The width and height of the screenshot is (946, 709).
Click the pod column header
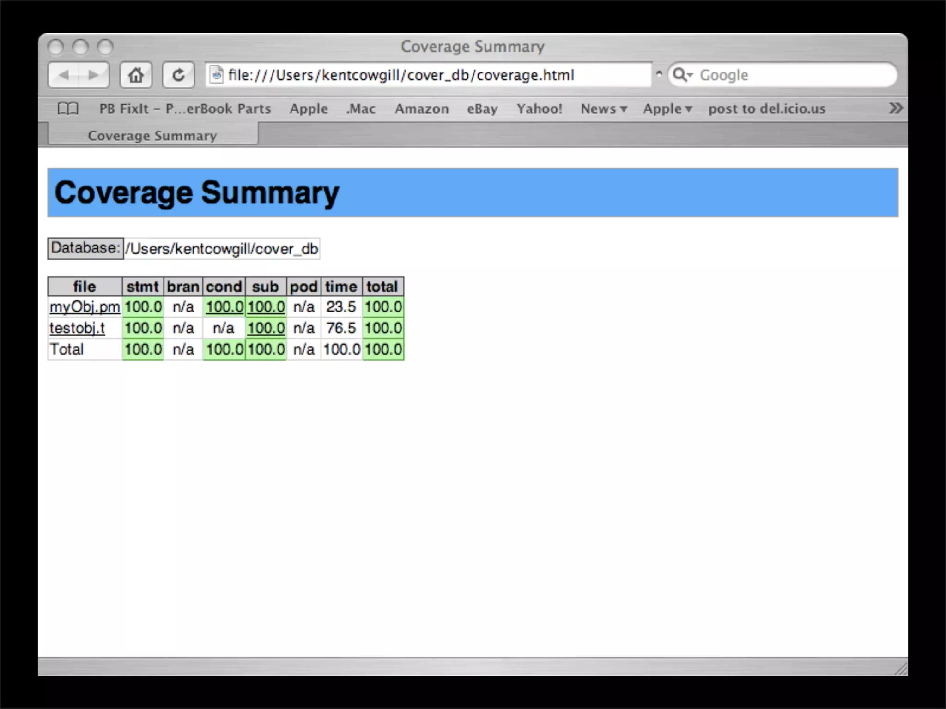(x=304, y=287)
